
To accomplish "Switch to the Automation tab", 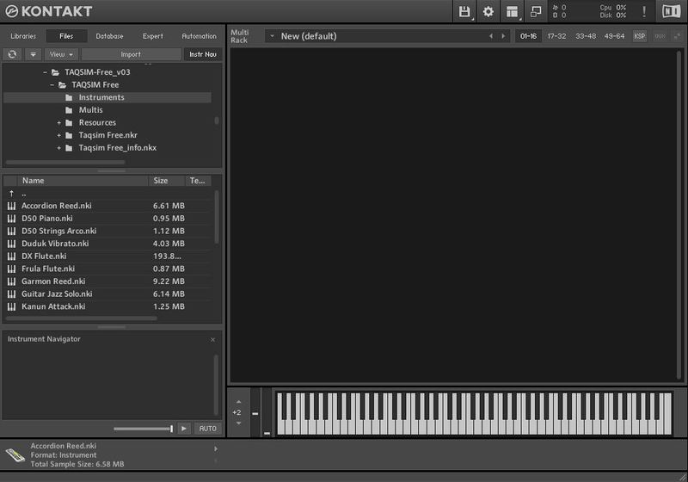I will tap(199, 36).
